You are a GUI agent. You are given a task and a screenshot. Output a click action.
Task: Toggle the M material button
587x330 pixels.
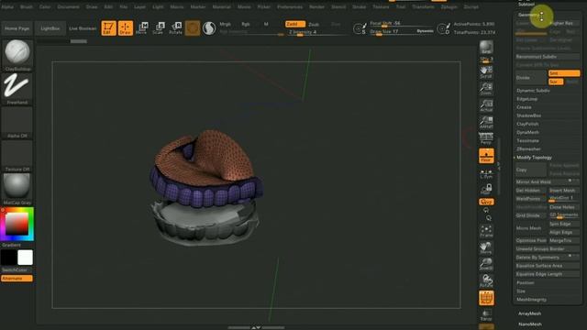[x=266, y=25]
